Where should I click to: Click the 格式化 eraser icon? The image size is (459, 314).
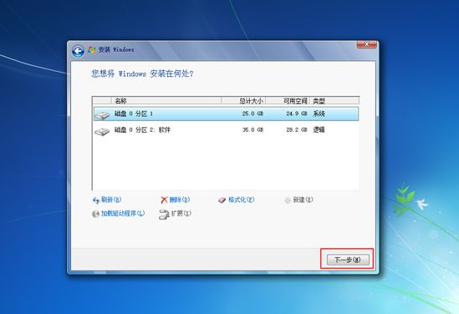[222, 200]
